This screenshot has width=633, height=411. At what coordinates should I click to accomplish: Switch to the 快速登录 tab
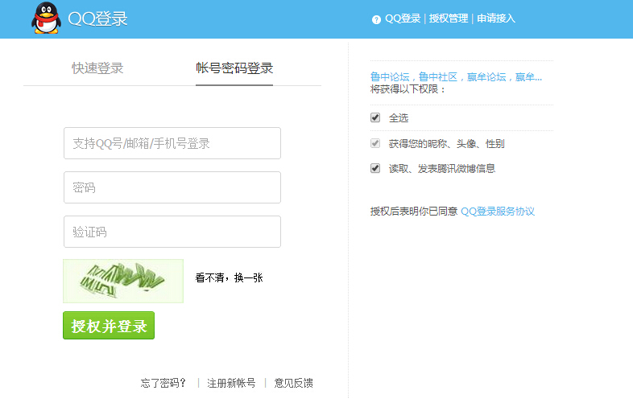(x=97, y=68)
